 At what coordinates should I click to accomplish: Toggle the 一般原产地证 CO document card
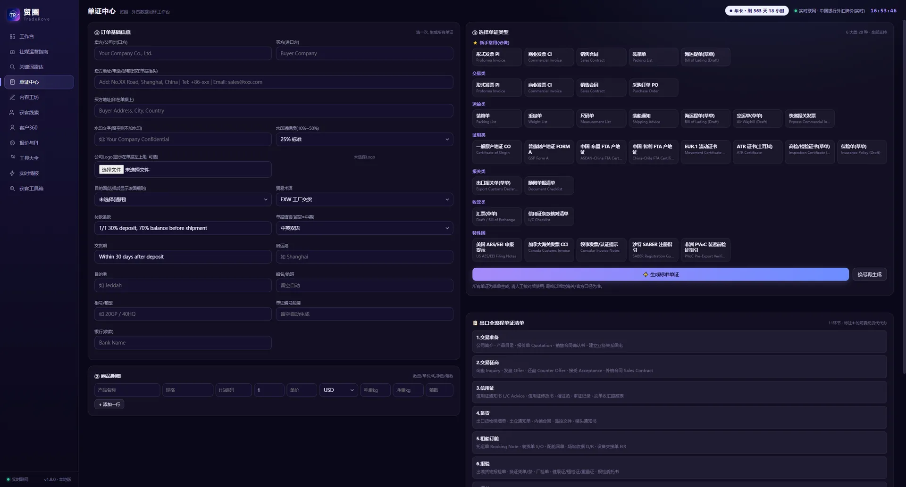pos(497,152)
